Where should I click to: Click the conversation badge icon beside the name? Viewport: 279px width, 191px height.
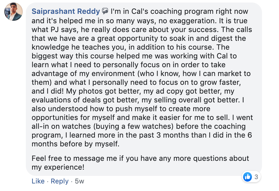(x=105, y=11)
